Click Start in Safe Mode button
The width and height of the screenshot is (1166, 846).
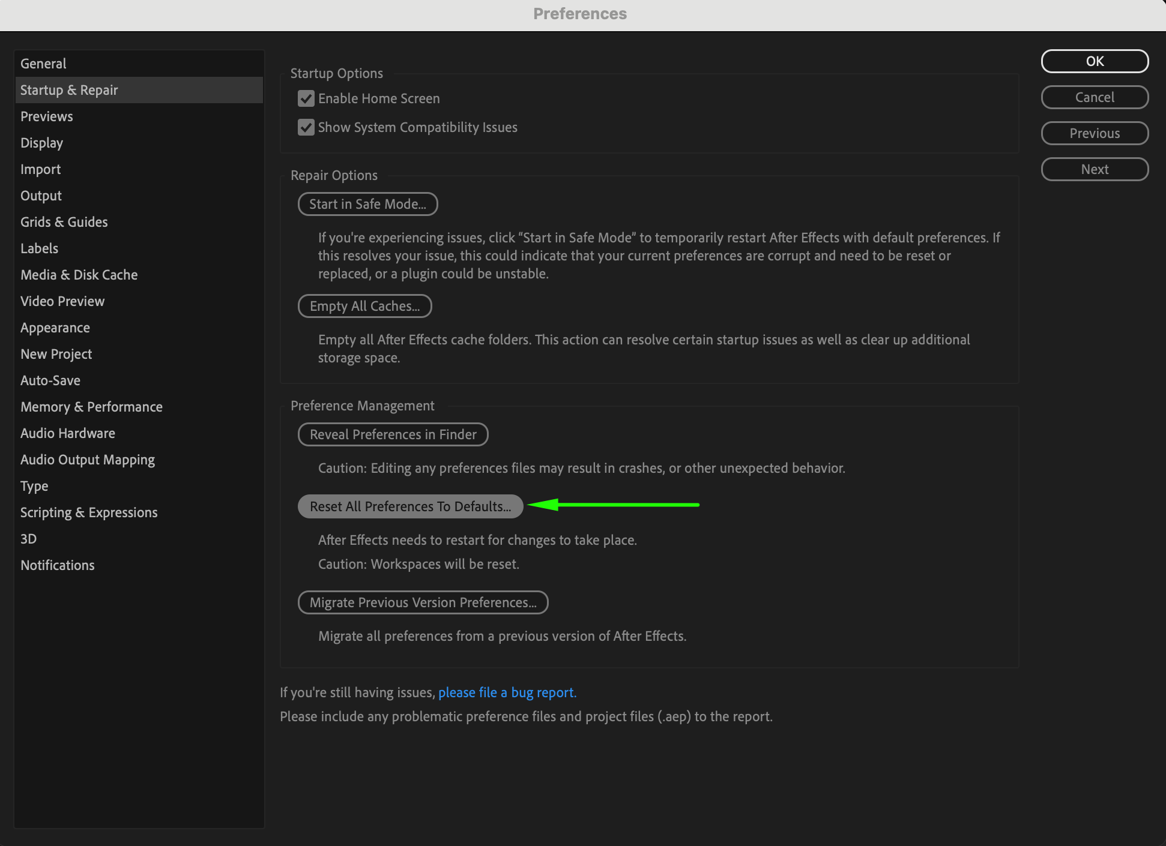tap(367, 204)
